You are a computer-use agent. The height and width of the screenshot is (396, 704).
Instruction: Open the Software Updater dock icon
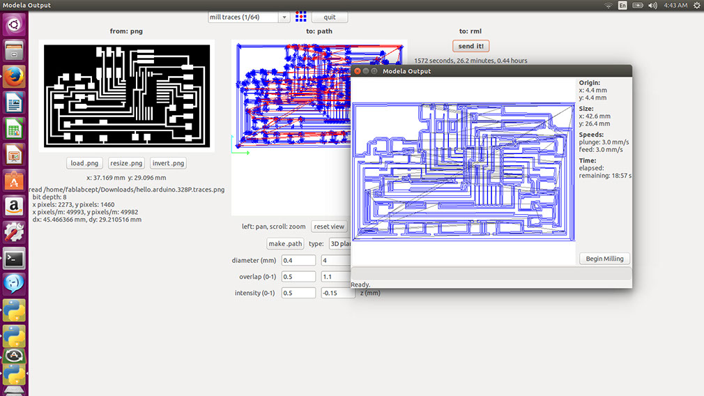[x=14, y=356]
